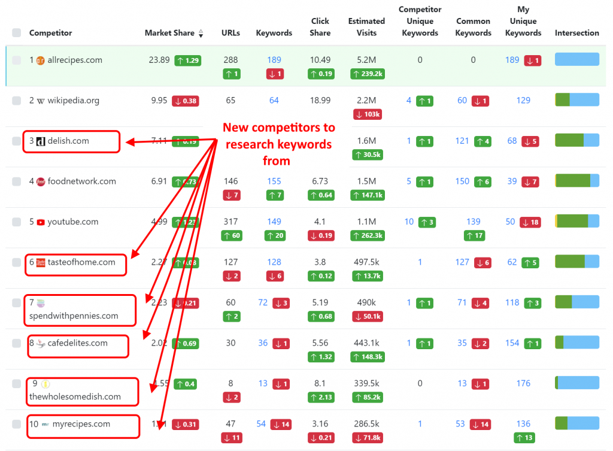Open youtube.com competitor unique keywords 10
The image size is (613, 451).
(409, 222)
